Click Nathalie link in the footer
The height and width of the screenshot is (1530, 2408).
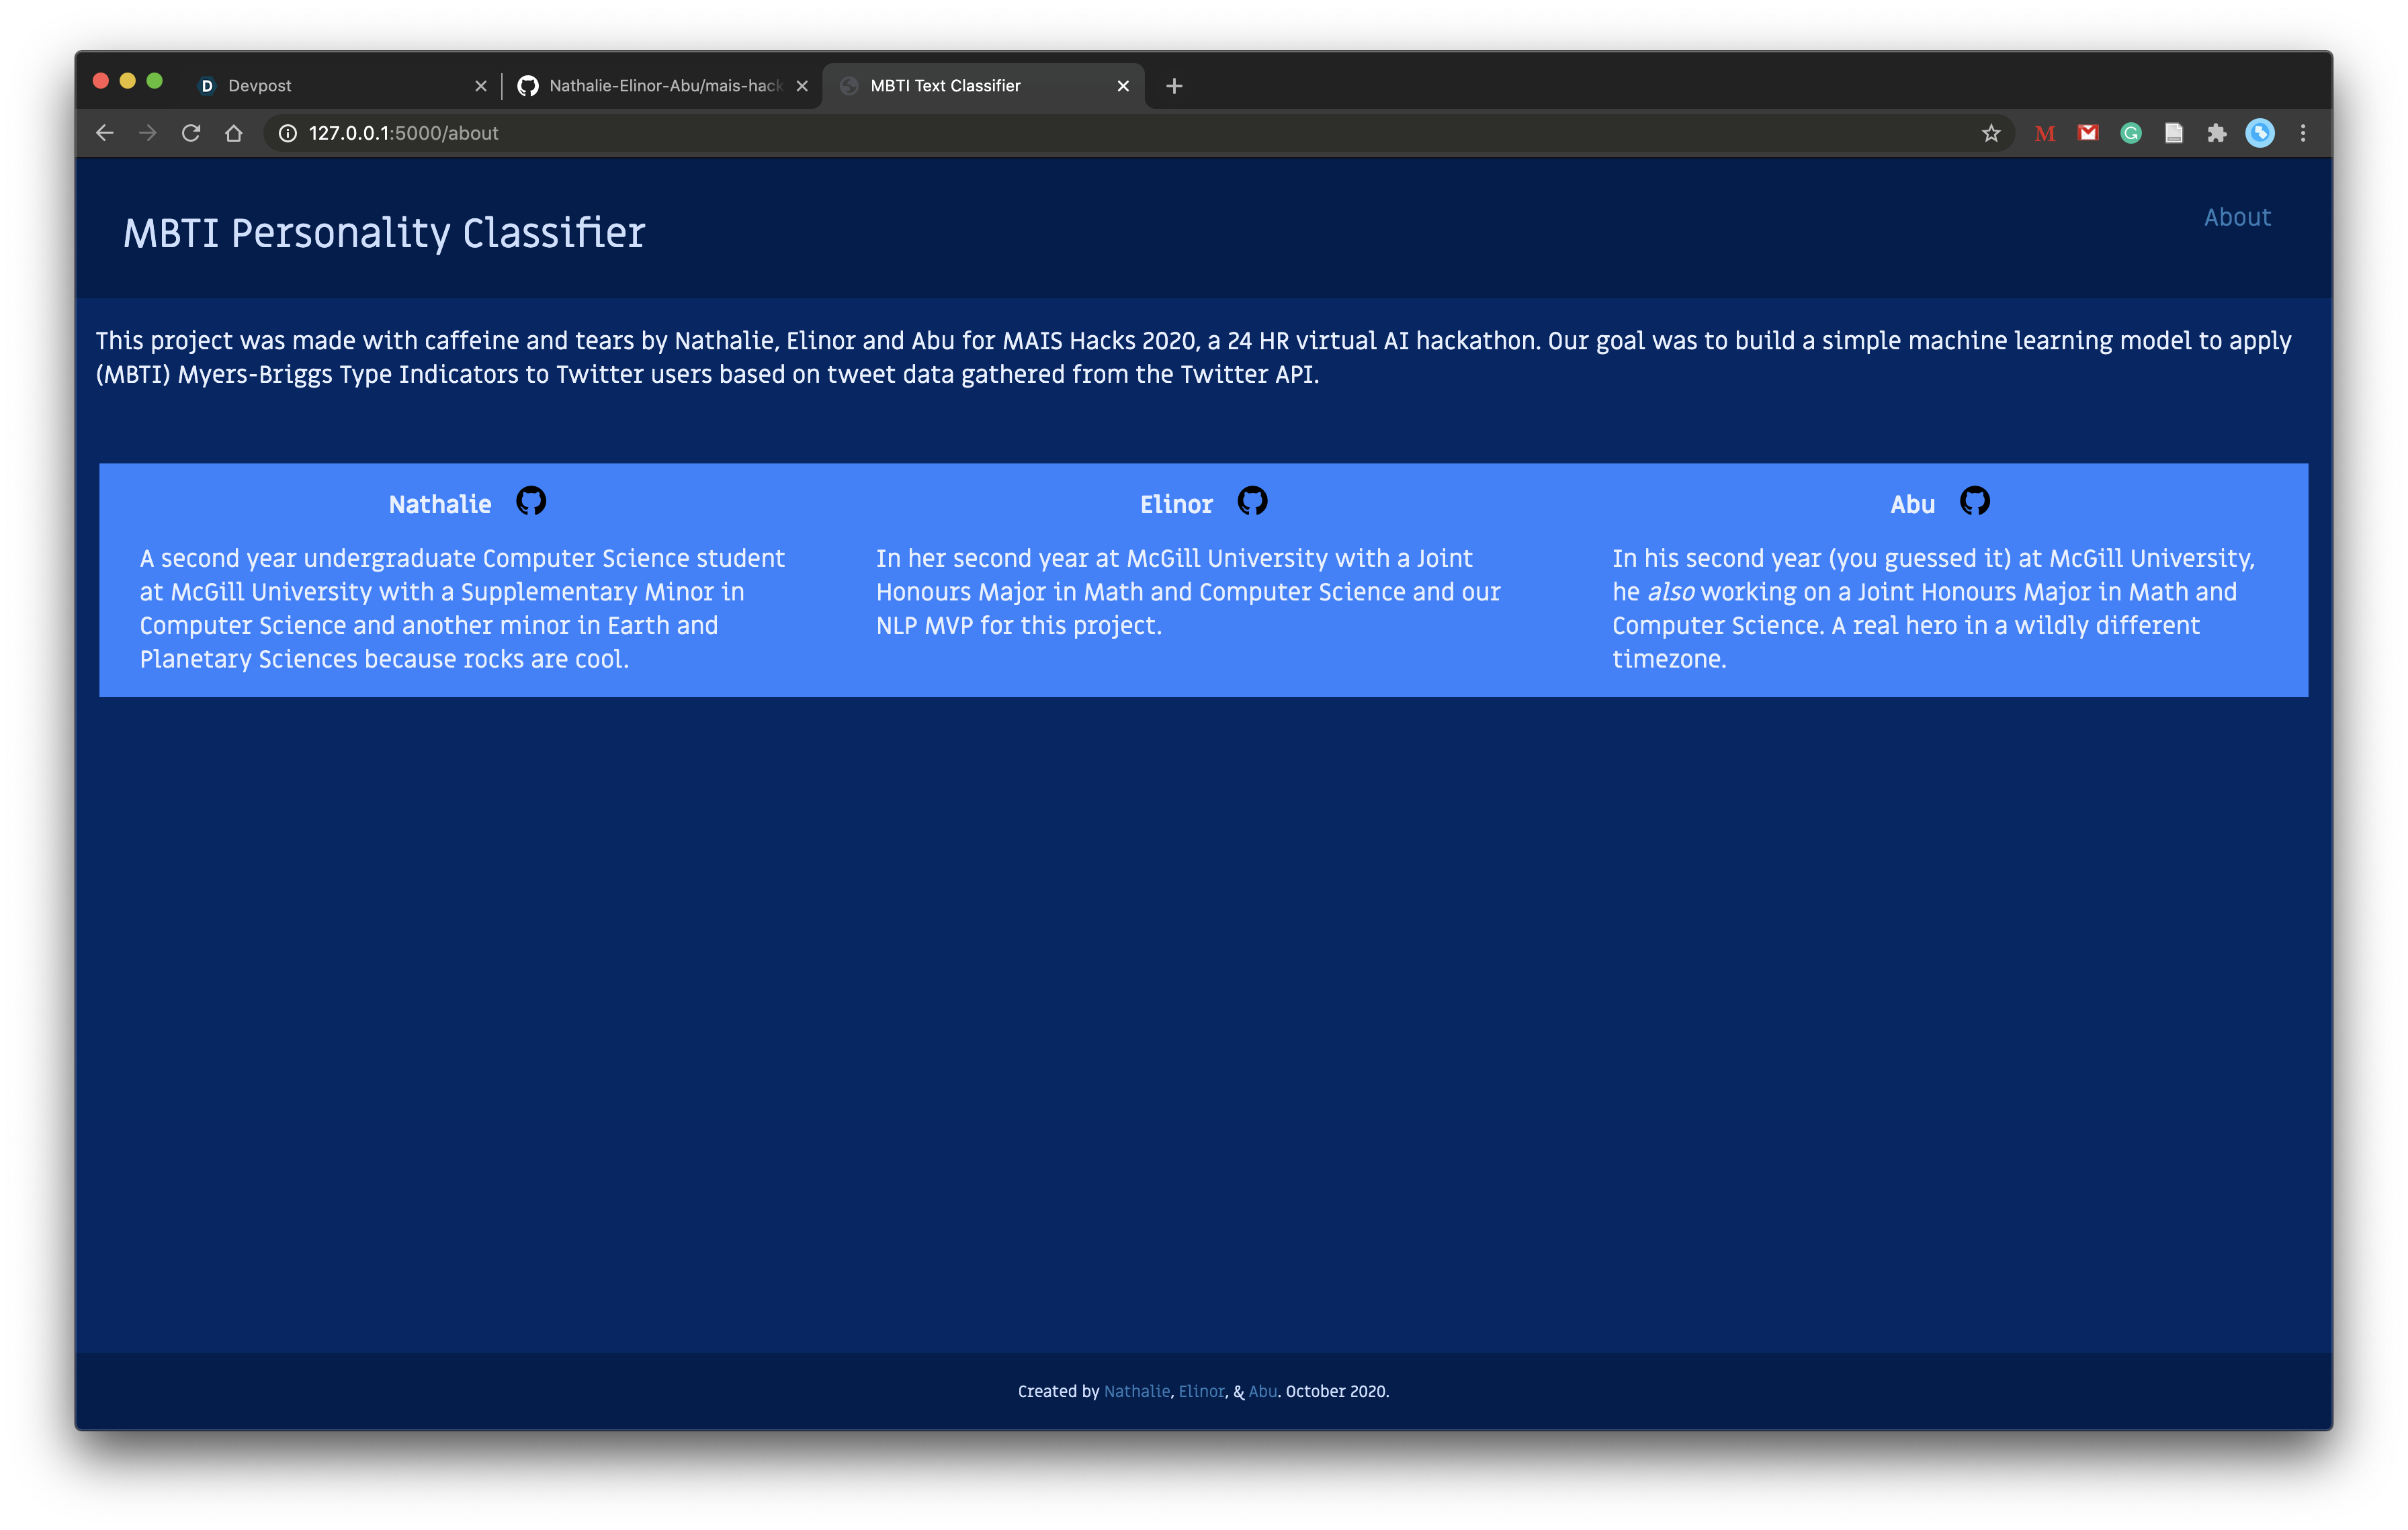1136,1391
